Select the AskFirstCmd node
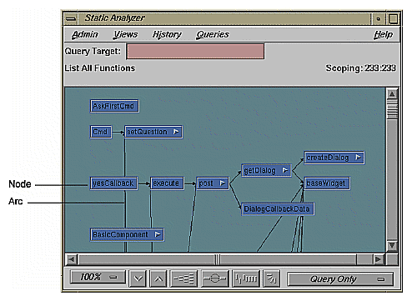 point(114,106)
